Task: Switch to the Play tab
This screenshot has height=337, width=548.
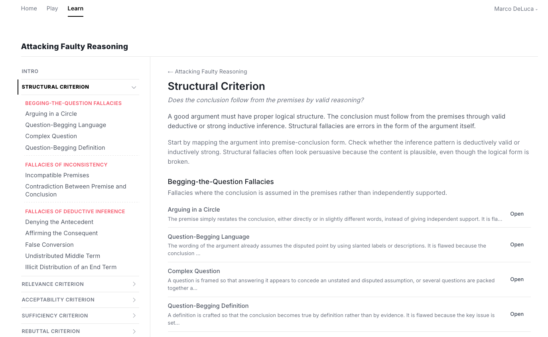Action: tap(52, 8)
